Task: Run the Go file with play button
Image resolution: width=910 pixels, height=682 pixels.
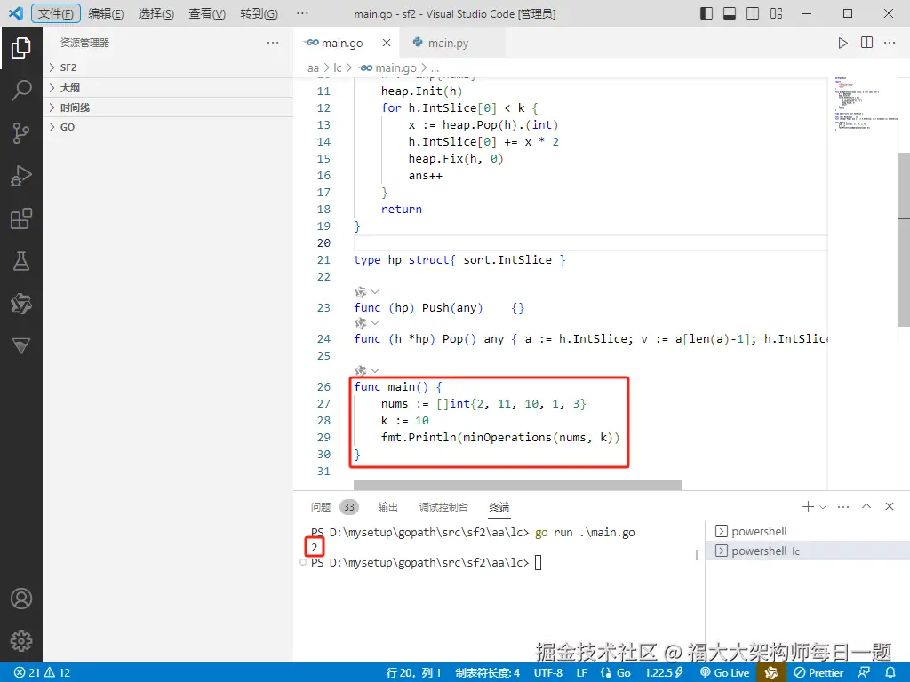Action: point(842,43)
